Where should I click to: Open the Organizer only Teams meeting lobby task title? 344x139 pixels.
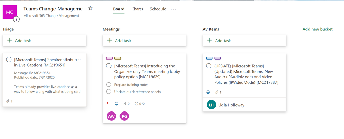coord(147,72)
